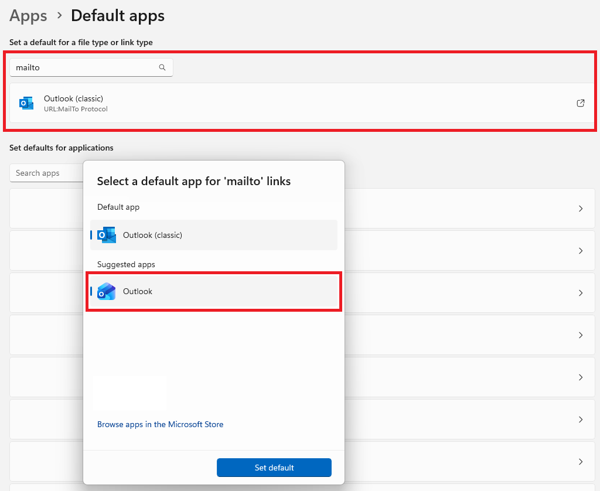
Task: Click the mailto file type search field
Action: click(x=91, y=67)
